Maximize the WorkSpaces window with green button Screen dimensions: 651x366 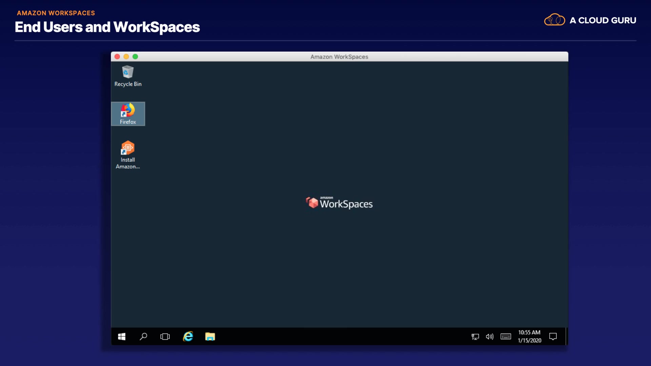point(135,57)
